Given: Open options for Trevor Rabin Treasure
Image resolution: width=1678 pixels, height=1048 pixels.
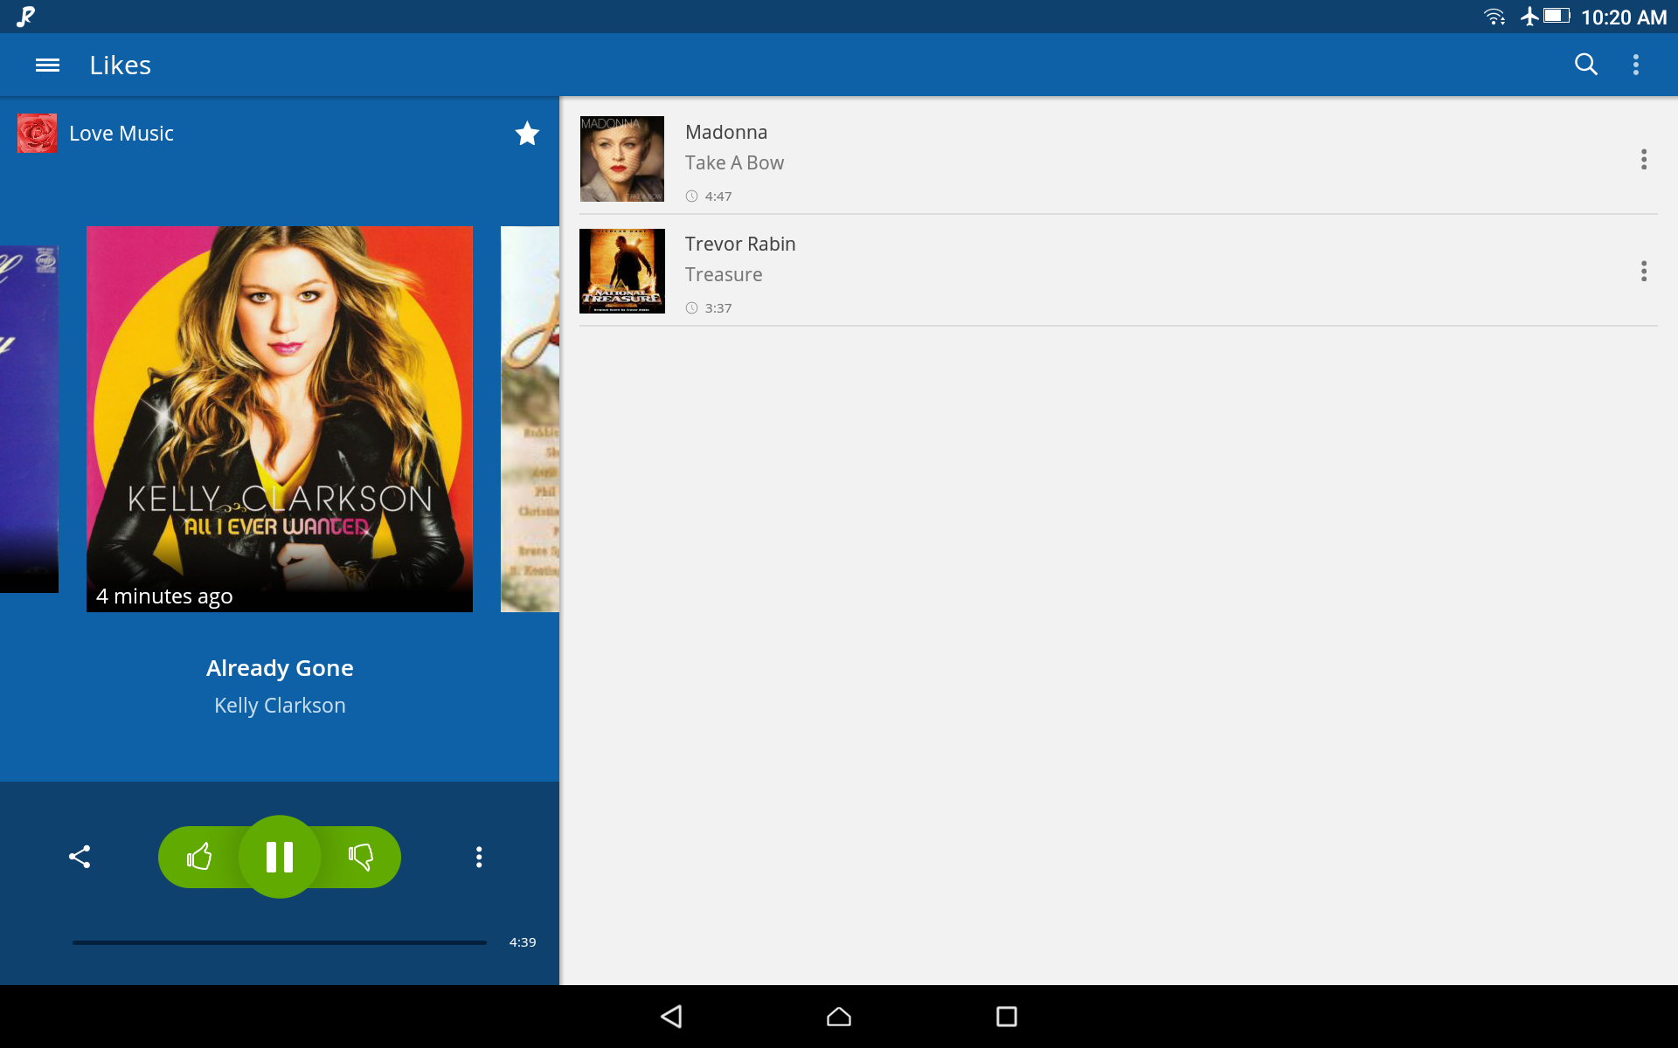Looking at the screenshot, I should click(x=1643, y=271).
